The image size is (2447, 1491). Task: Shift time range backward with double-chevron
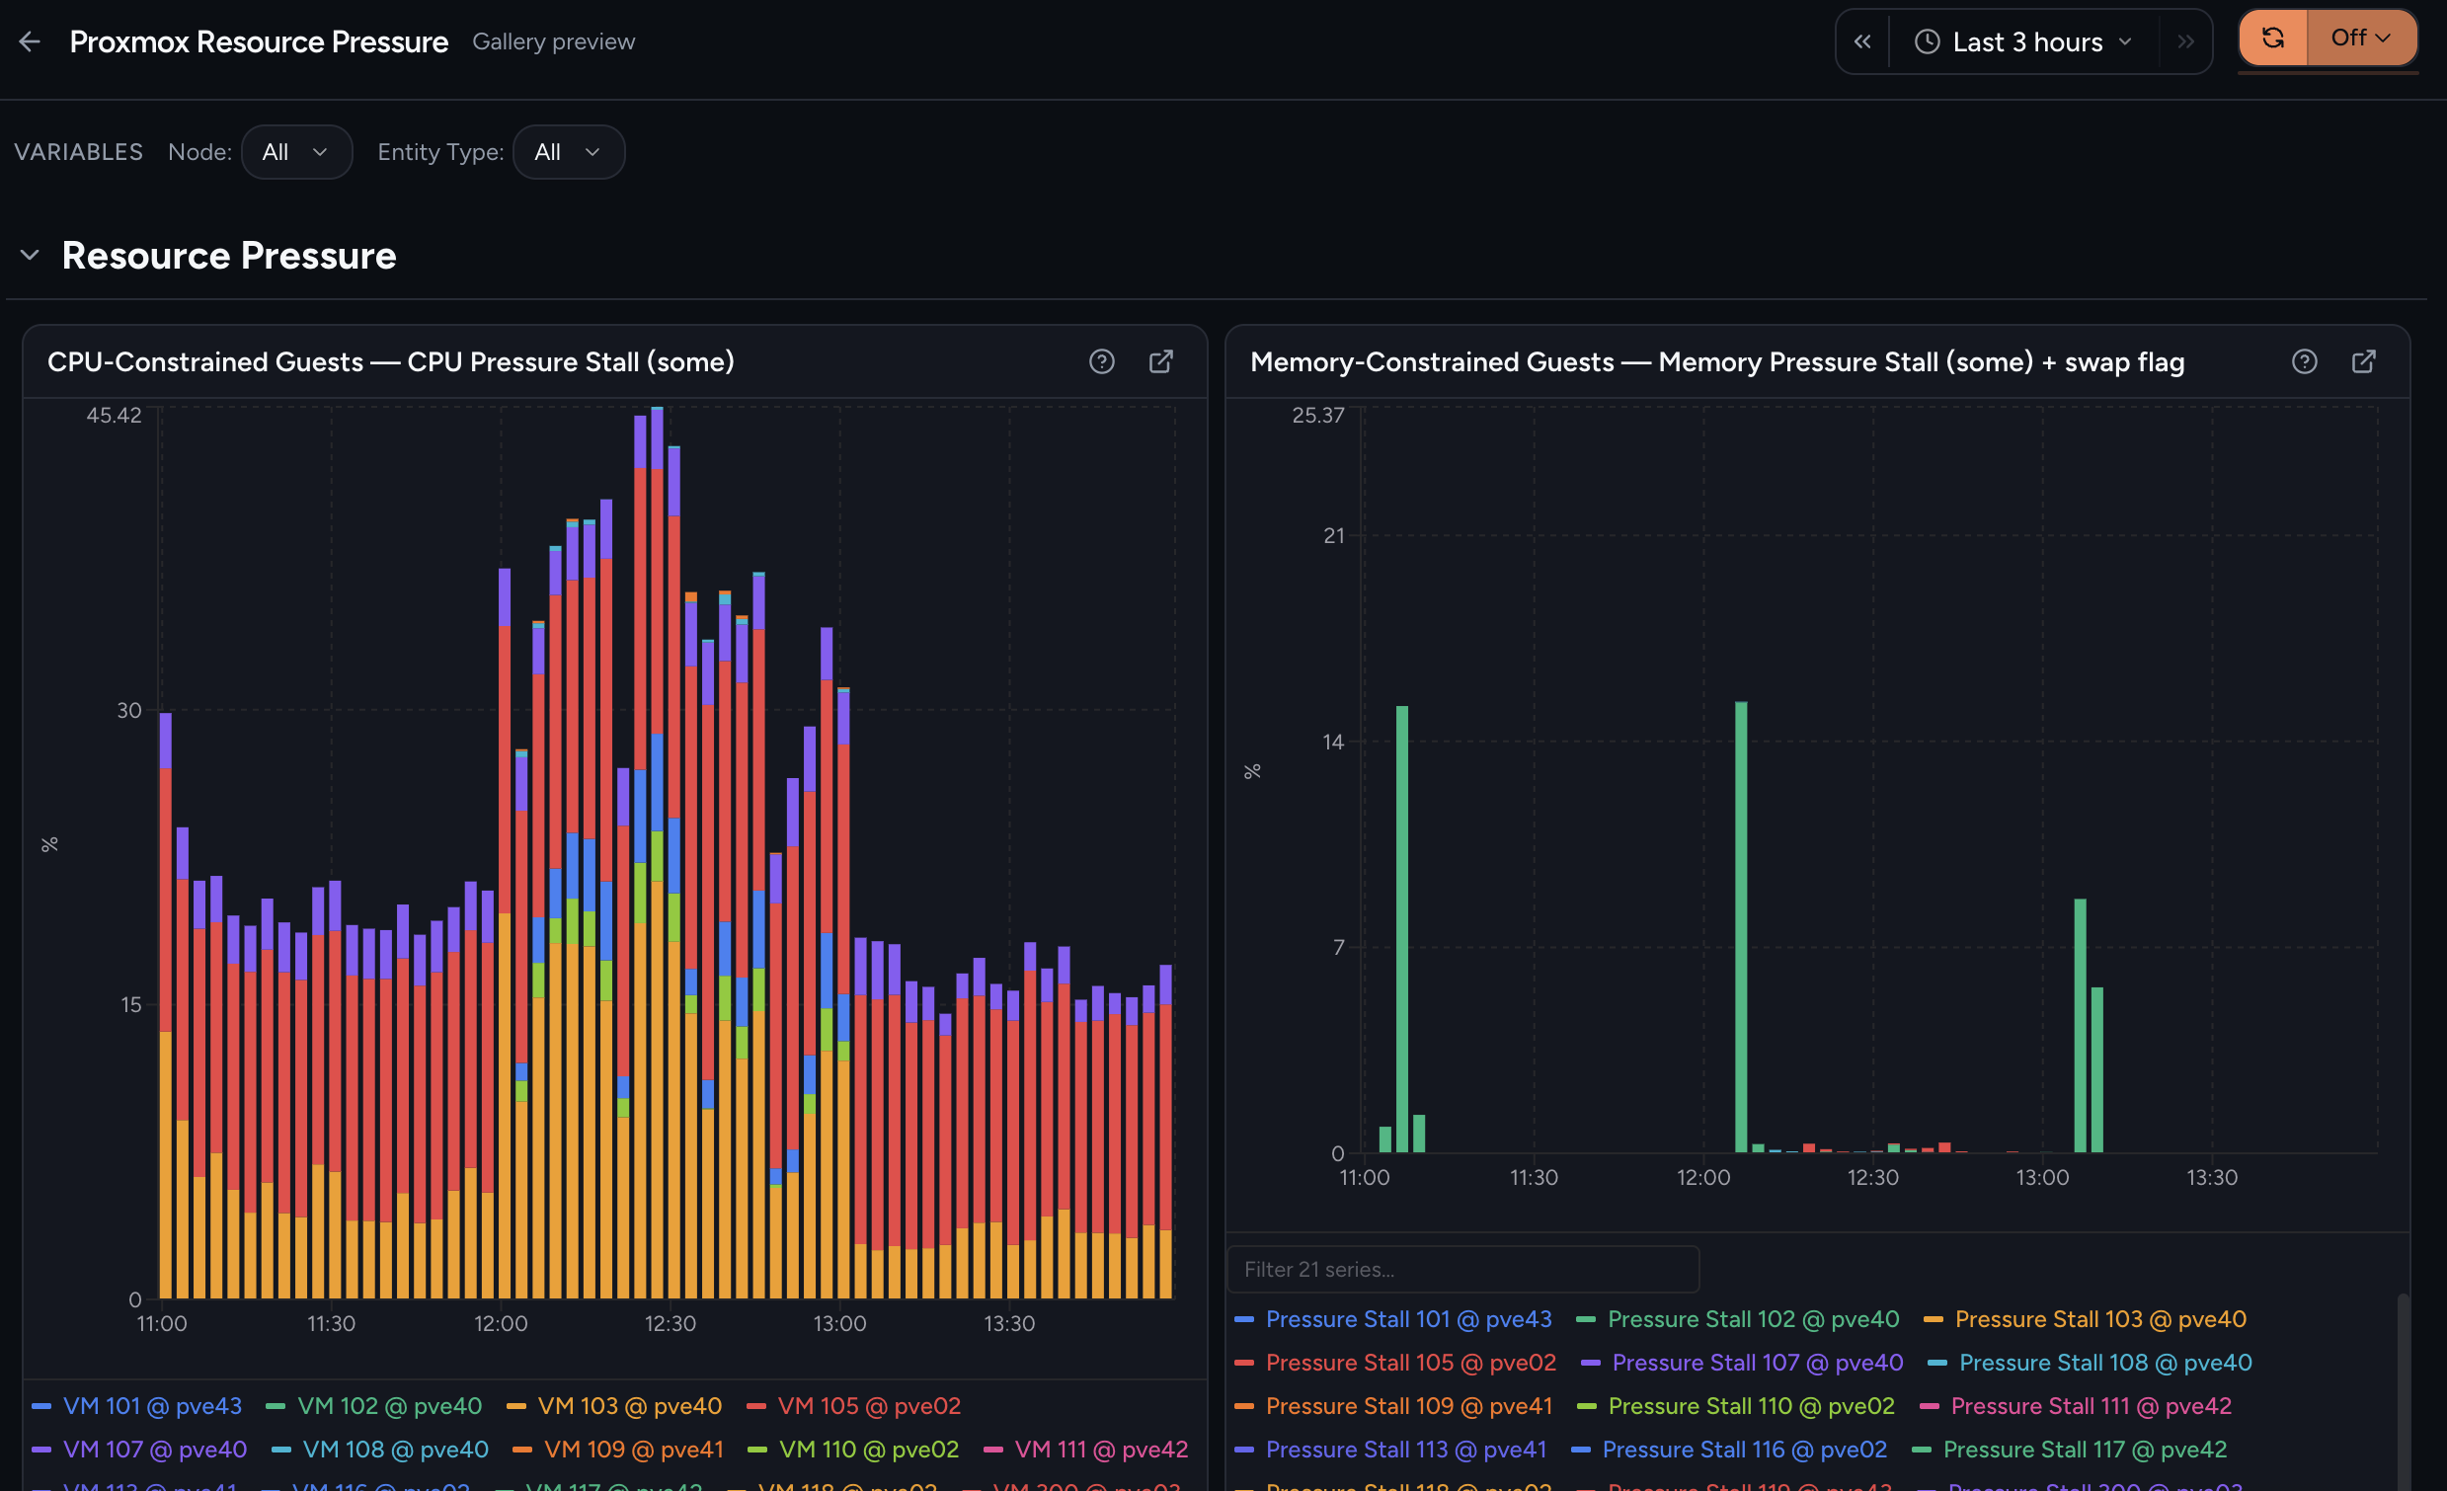[1862, 41]
